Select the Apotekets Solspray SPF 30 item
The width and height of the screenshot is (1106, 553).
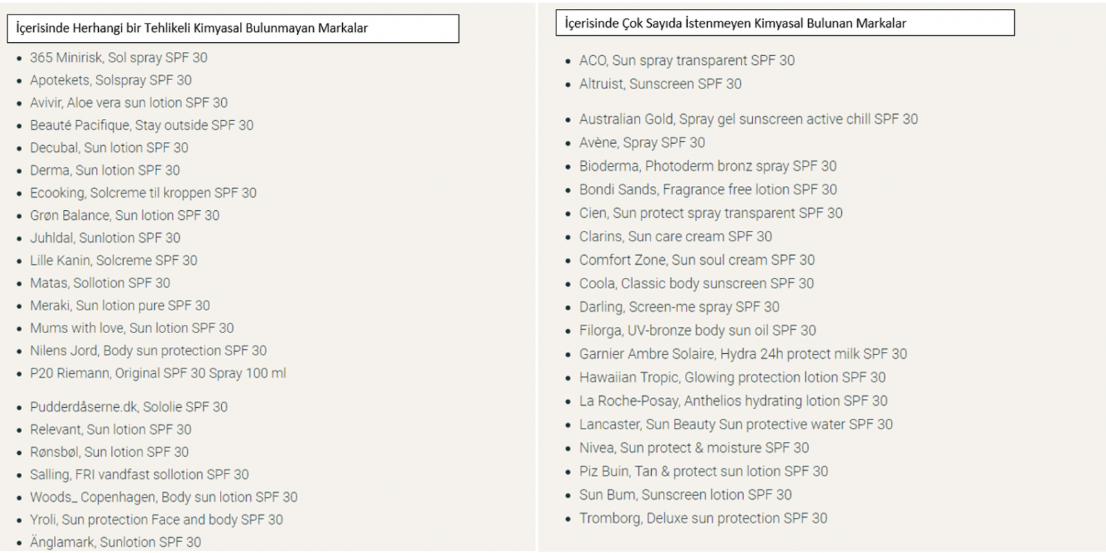(111, 80)
